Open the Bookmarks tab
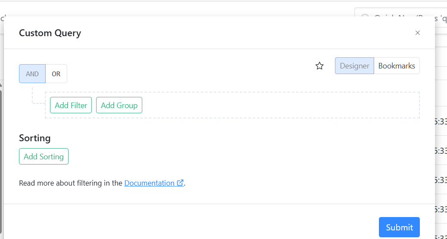The image size is (447, 239). tap(397, 66)
